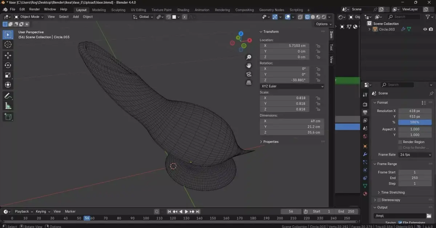Open the Object properties tab
The image size is (436, 228).
click(x=365, y=146)
